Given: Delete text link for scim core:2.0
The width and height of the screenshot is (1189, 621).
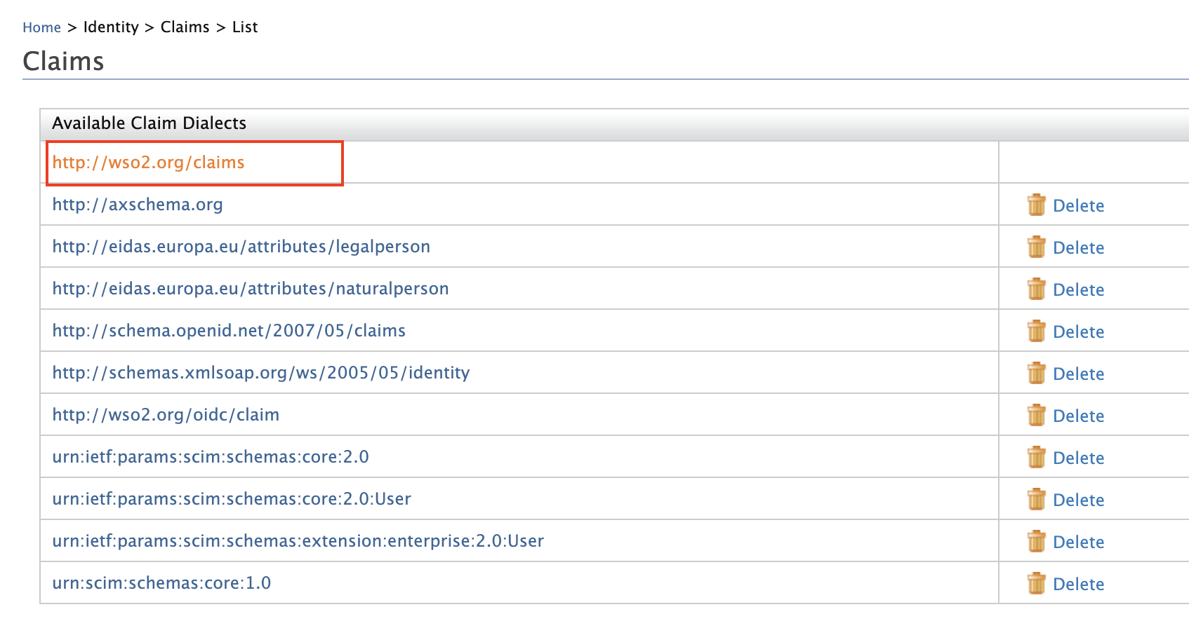Looking at the screenshot, I should [x=1079, y=458].
